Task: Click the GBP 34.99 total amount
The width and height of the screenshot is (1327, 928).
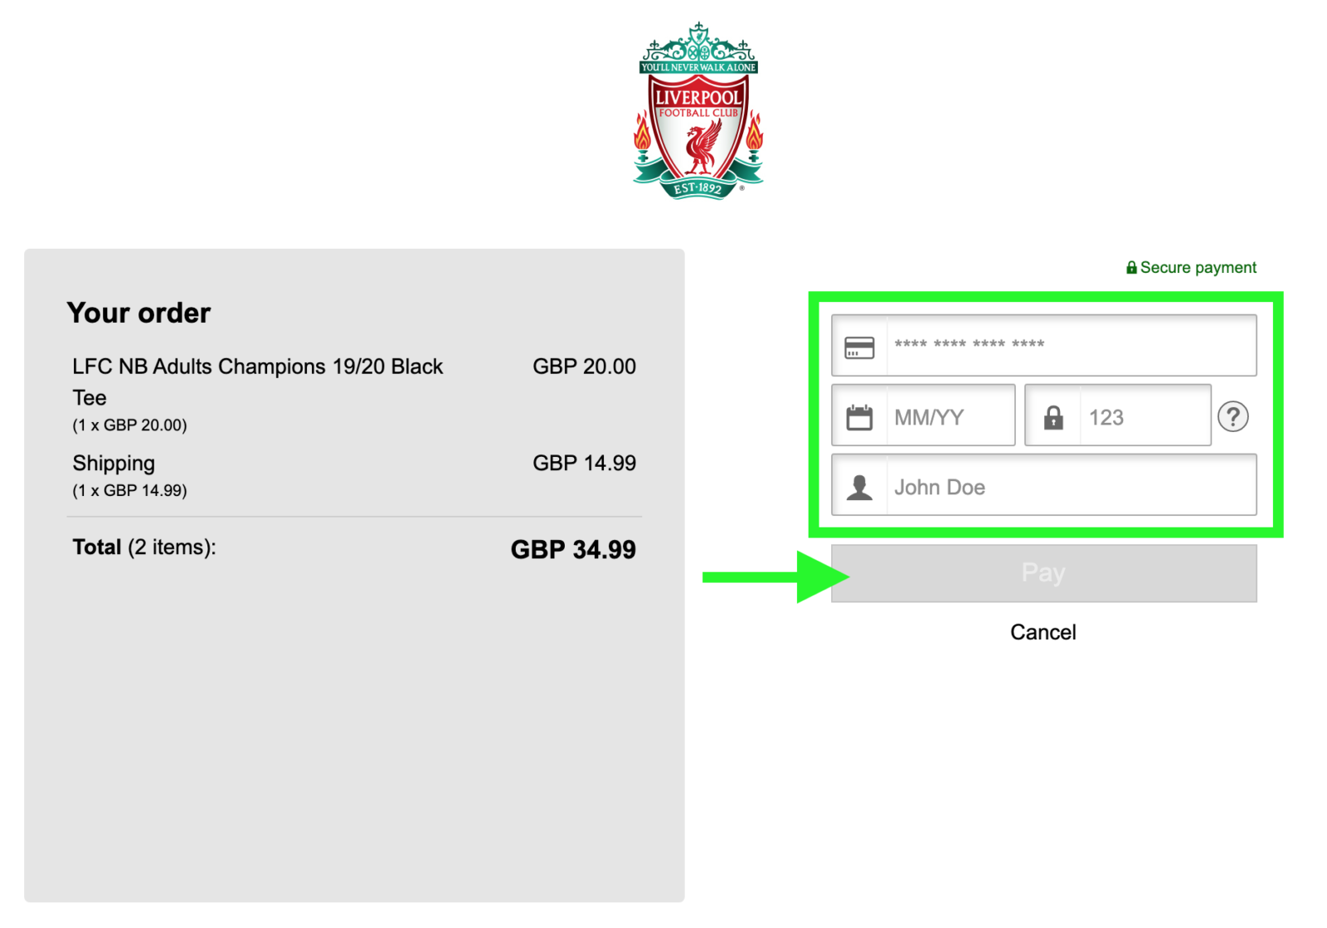Action: pyautogui.click(x=573, y=549)
